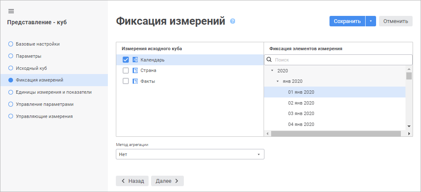Click the Далее button
The width and height of the screenshot is (421, 192).
point(167,181)
